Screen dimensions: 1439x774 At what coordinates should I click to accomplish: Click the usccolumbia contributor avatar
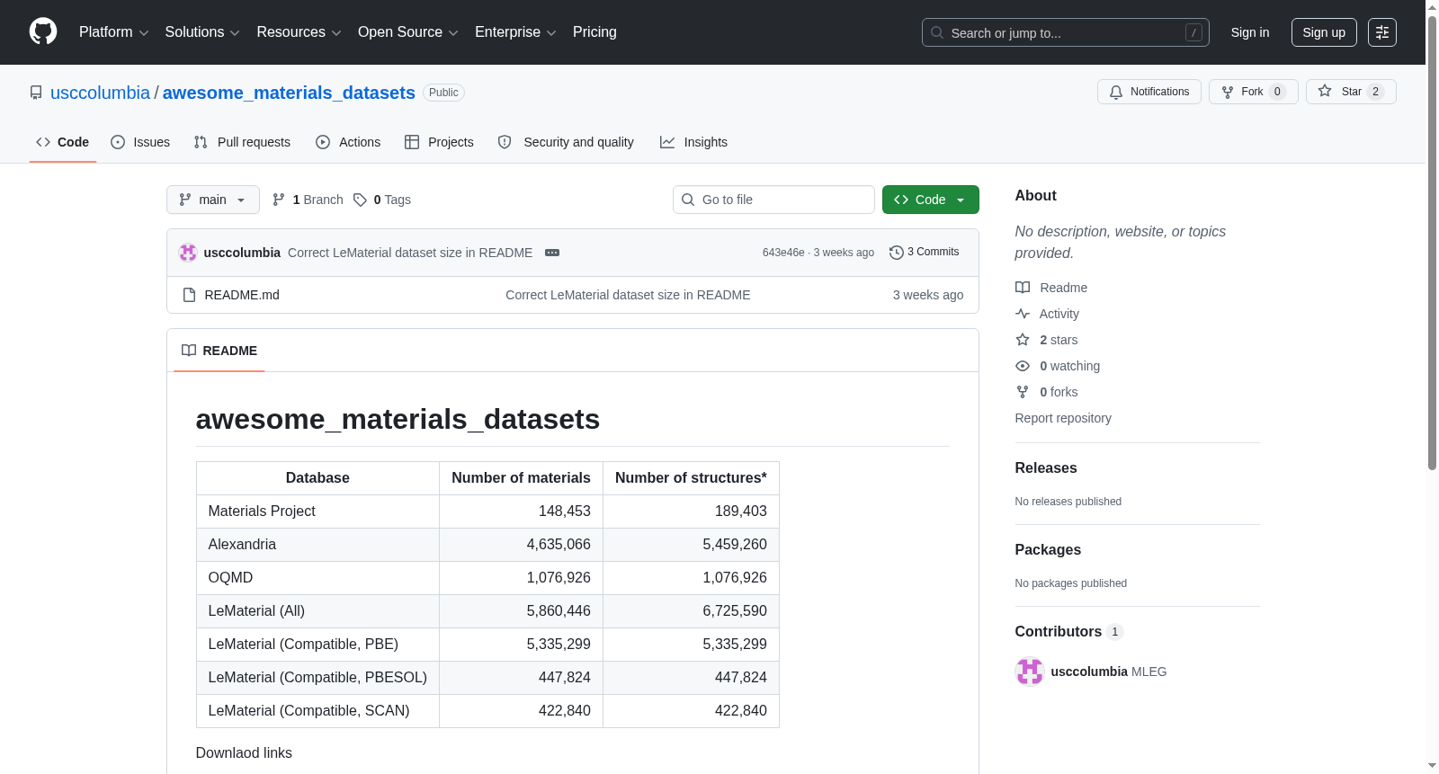1030,672
